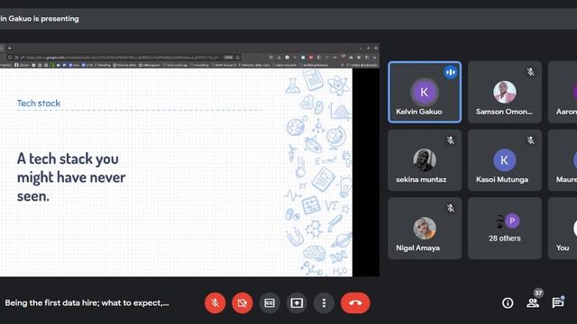Select Kelvin Gakuo's participant tile
The image size is (577, 324).
tap(425, 92)
